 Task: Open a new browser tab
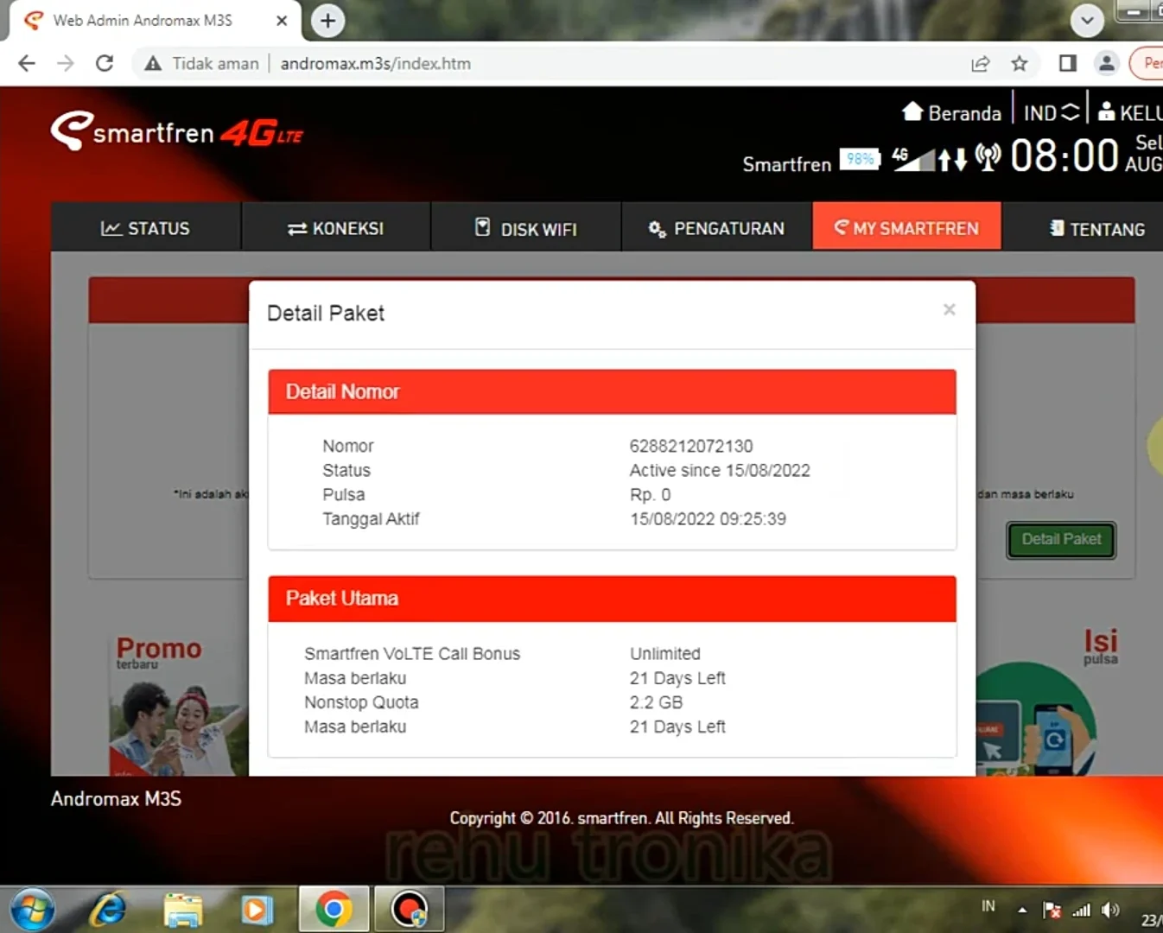(x=327, y=20)
